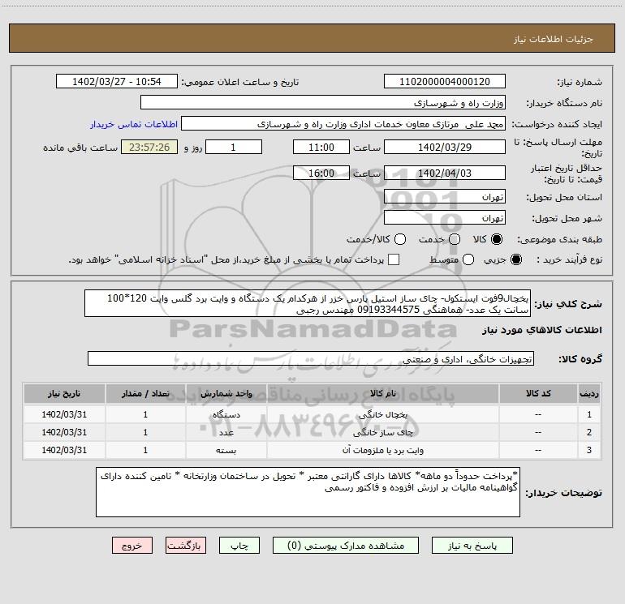Click the unit cell بسته
625x604 pixels.
226,450
